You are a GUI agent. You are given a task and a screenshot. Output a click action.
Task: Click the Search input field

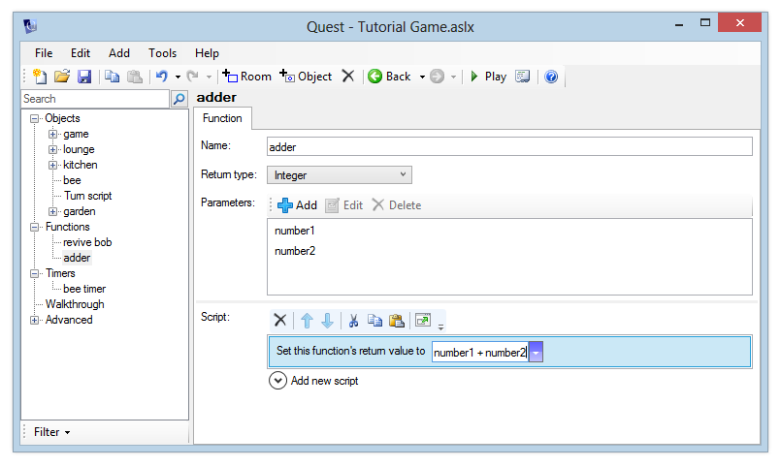pos(95,99)
